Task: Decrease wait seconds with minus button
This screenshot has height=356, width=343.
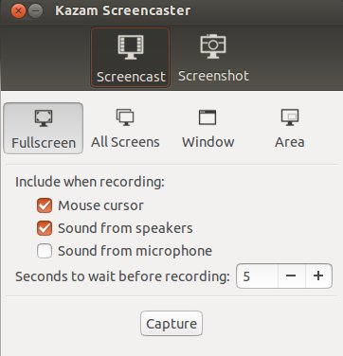Action: [291, 276]
